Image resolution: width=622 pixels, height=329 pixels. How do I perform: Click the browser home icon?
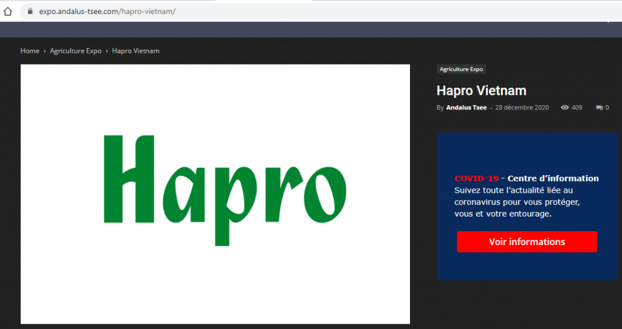click(x=8, y=11)
